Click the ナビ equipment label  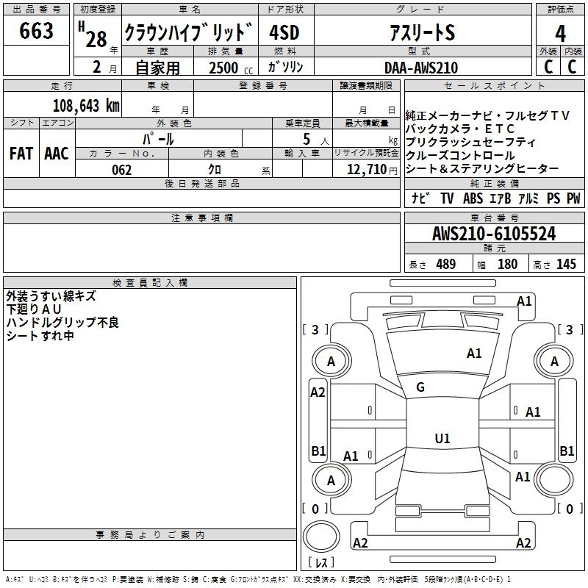(420, 198)
